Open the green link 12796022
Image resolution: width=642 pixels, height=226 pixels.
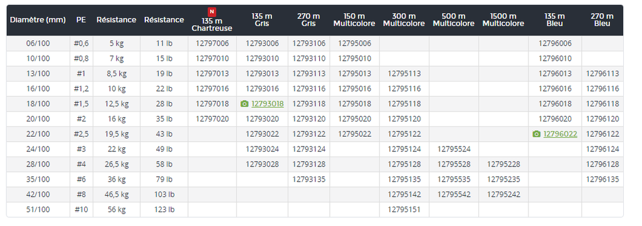[x=560, y=134]
